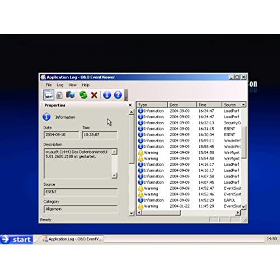Click info icon of the 16:31:15 event
Screen dimensions: 280x280
tap(141, 129)
